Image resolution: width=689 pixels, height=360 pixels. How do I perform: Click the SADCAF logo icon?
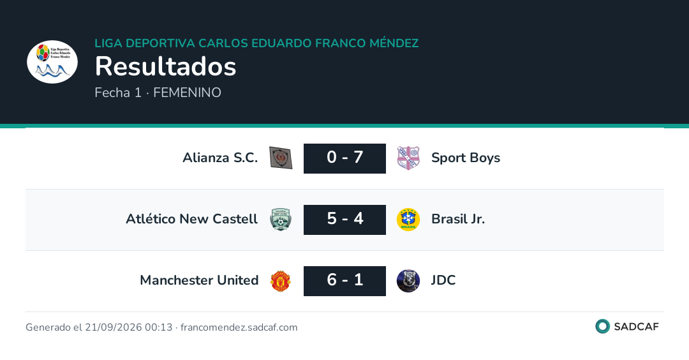[x=602, y=326]
